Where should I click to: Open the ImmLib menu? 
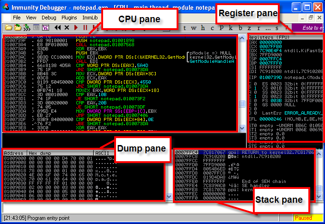90,17
